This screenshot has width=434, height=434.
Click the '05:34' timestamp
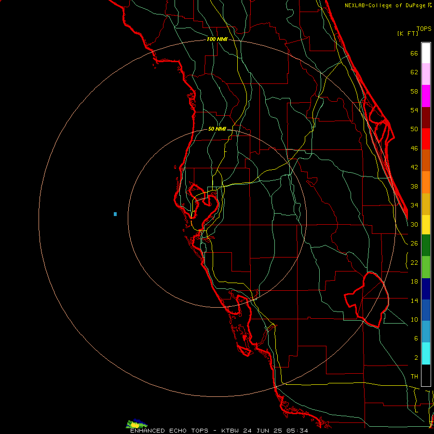pyautogui.click(x=297, y=431)
